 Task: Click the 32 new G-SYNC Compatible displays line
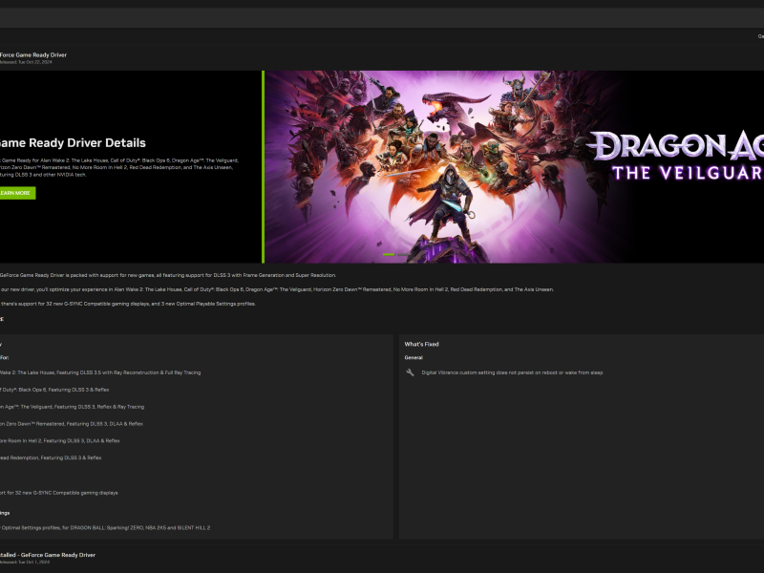tap(58, 493)
